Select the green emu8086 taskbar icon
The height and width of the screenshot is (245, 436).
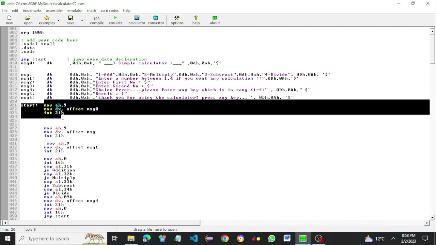(x=303, y=239)
